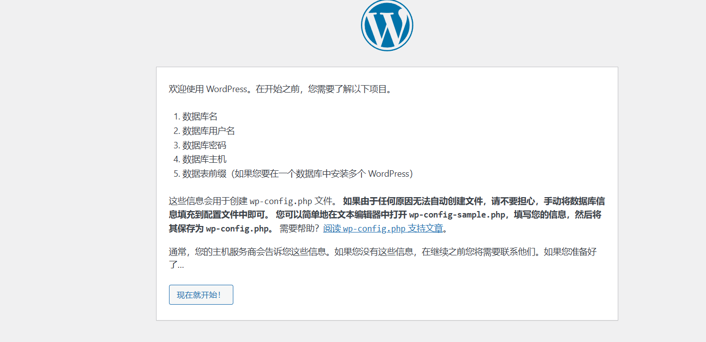Click the paragraph beginning 通常，您的主机服务商
The height and width of the screenshot is (342, 706).
coord(383,258)
